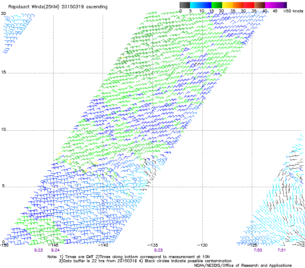Click the brown 35-40 knots legend swatch
Image resolution: width=305 pixels, height=268 pixels.
[260, 5]
